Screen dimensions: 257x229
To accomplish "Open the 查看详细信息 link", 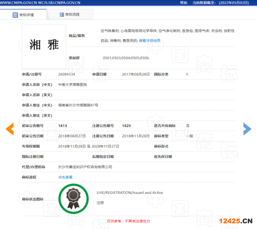I will (150, 40).
